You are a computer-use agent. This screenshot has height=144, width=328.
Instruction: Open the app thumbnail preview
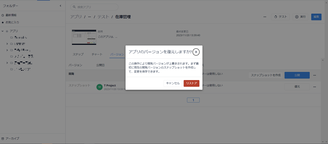click(84, 37)
